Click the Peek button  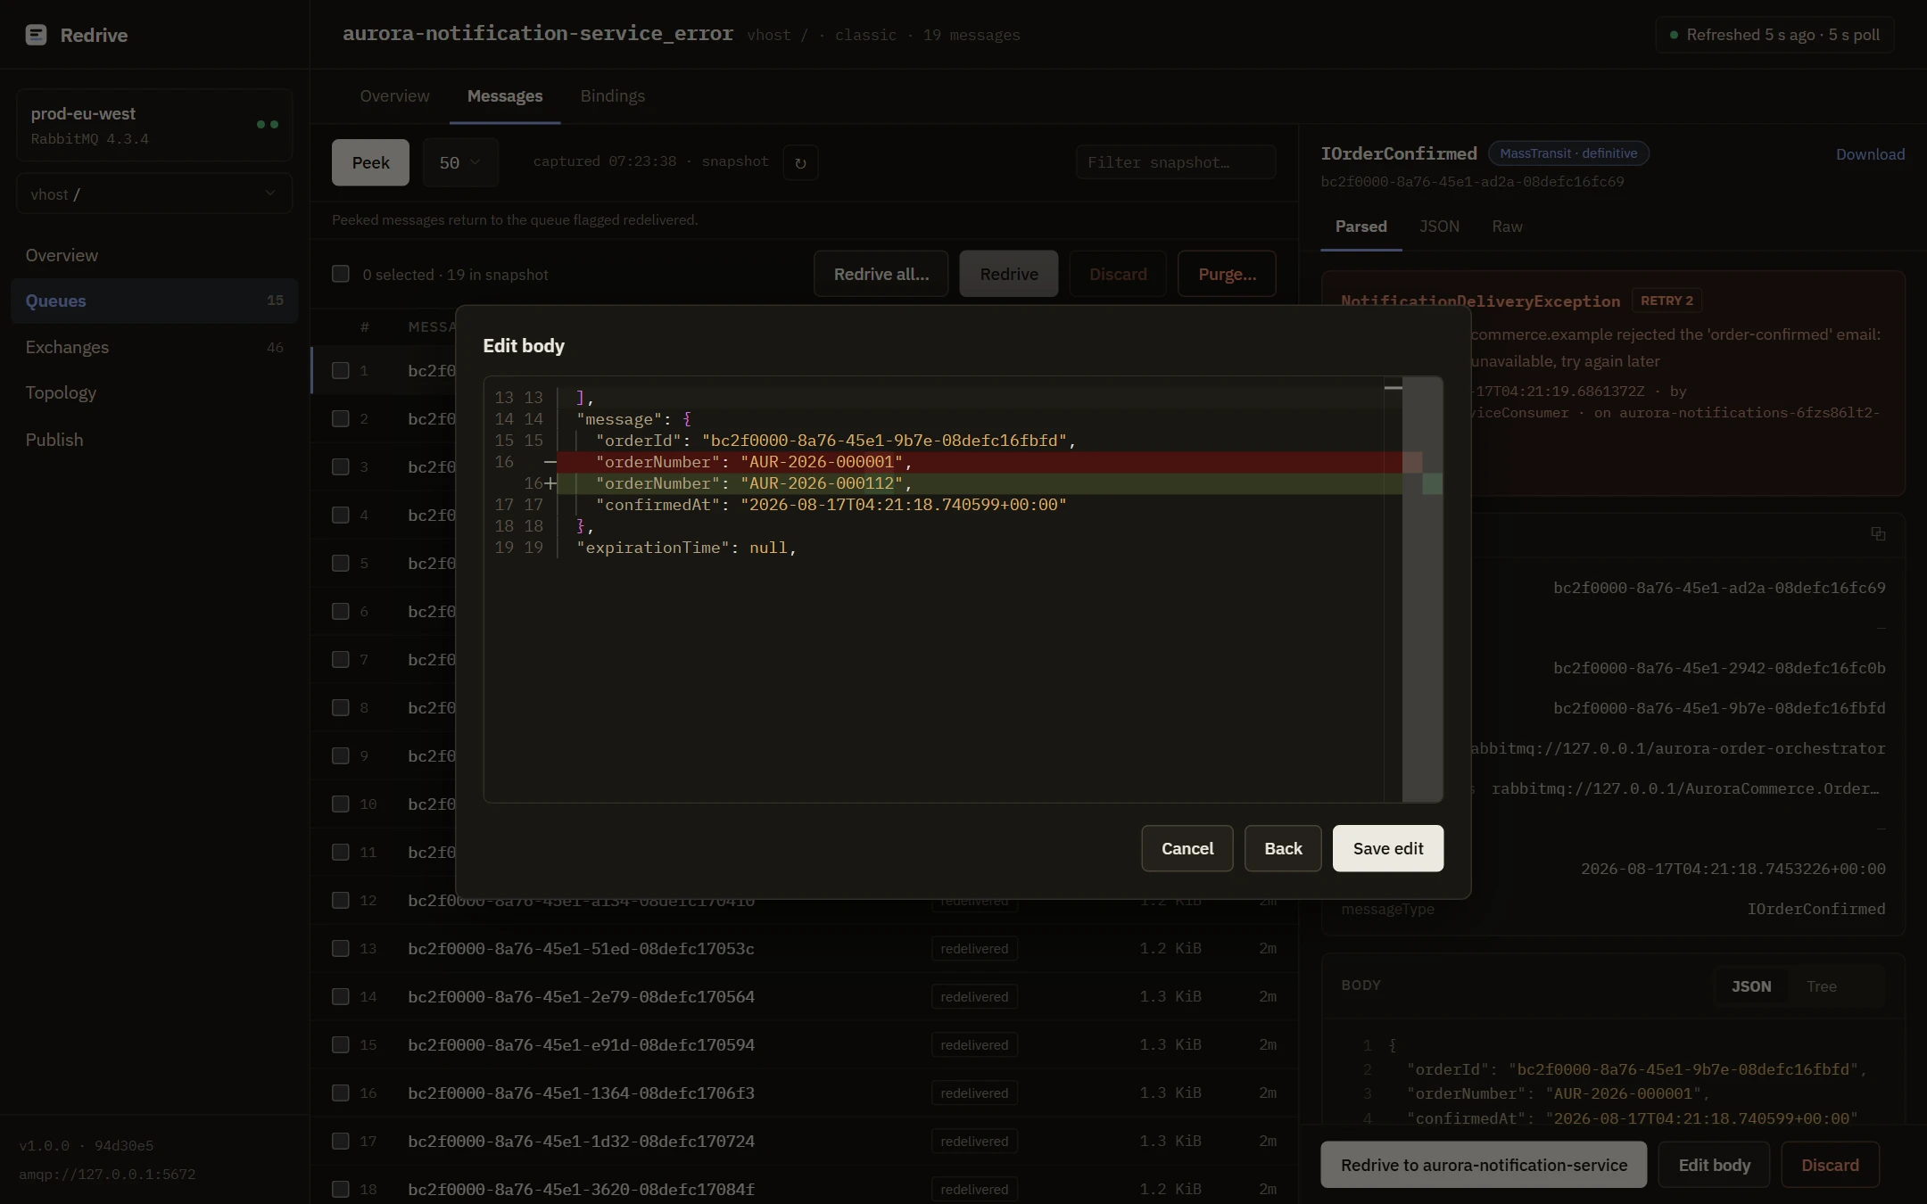pos(370,162)
